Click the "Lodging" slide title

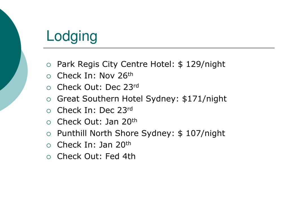(x=72, y=36)
